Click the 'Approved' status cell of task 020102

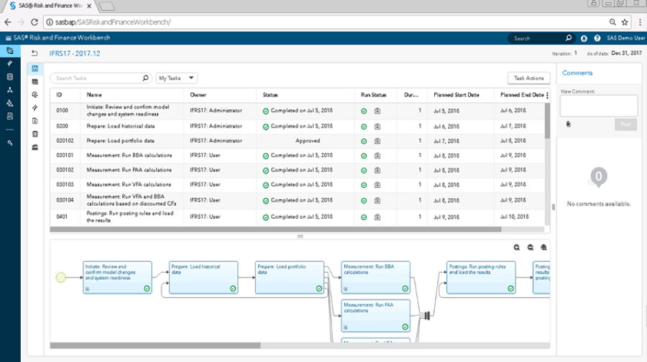308,141
